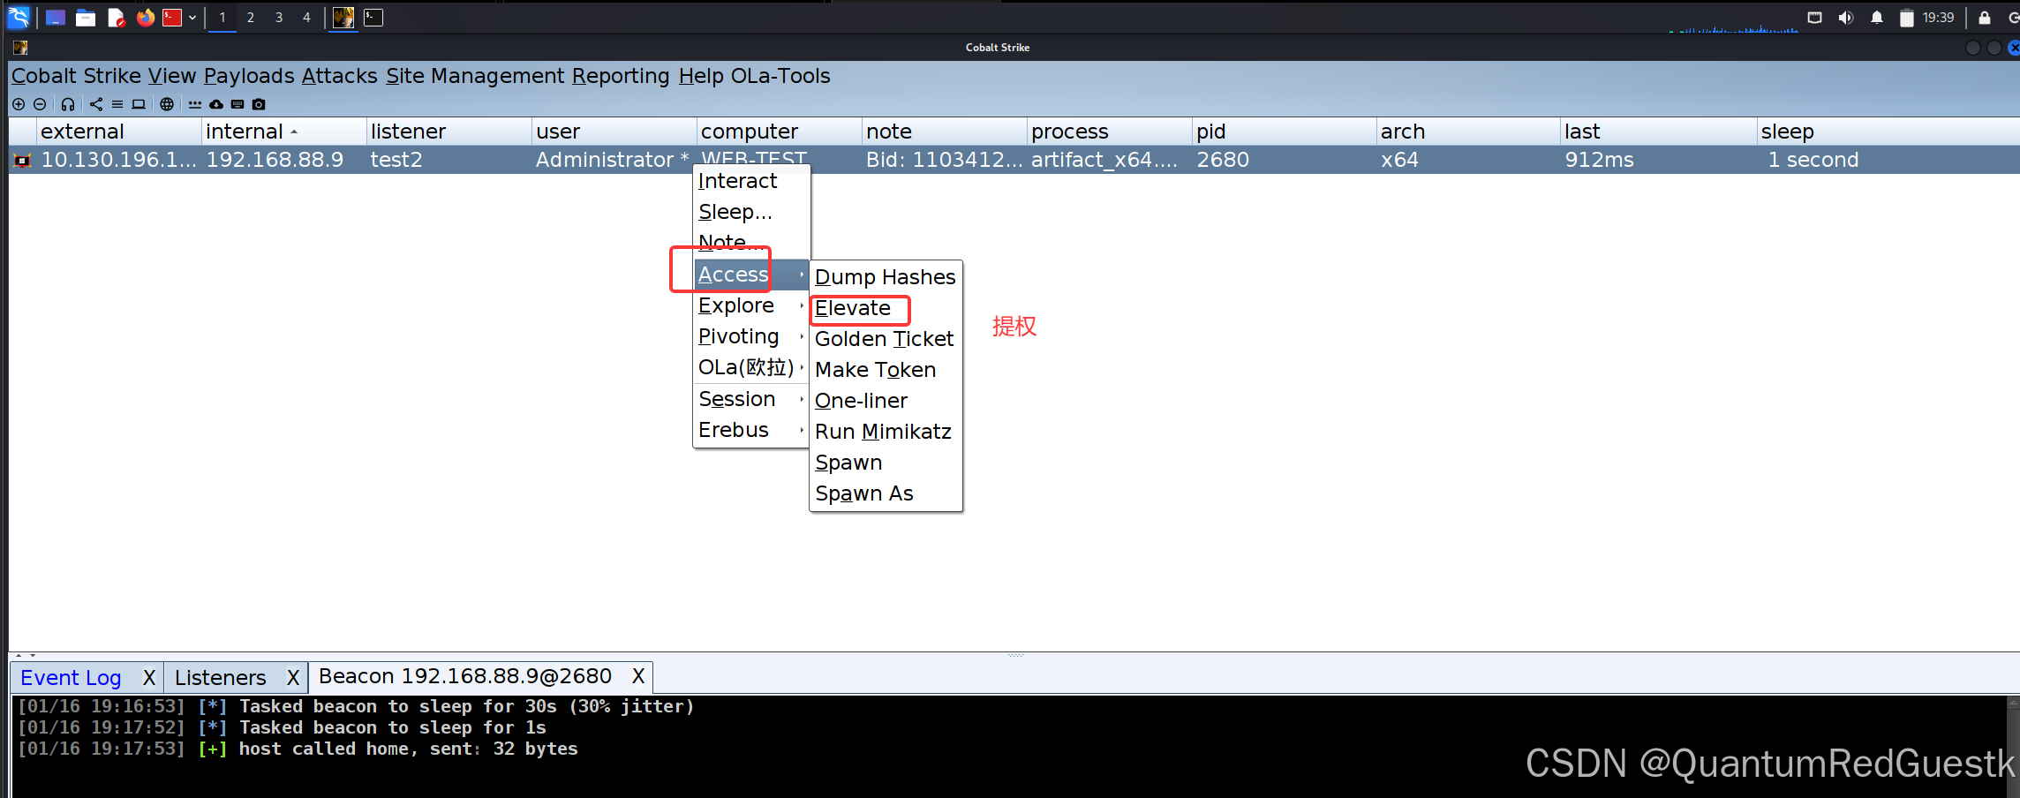
Task: Choose Sleep... from the context menu
Action: tap(751, 212)
